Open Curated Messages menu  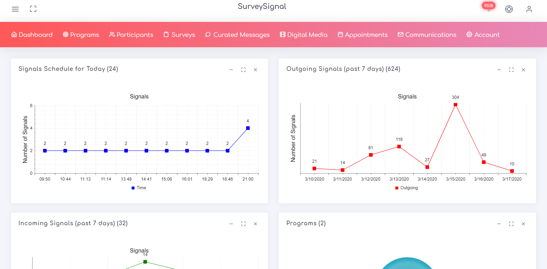[x=237, y=35]
